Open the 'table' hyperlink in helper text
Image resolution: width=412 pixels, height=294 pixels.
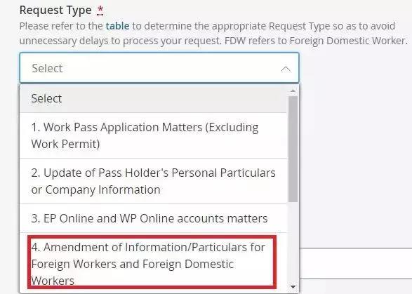[x=117, y=26]
